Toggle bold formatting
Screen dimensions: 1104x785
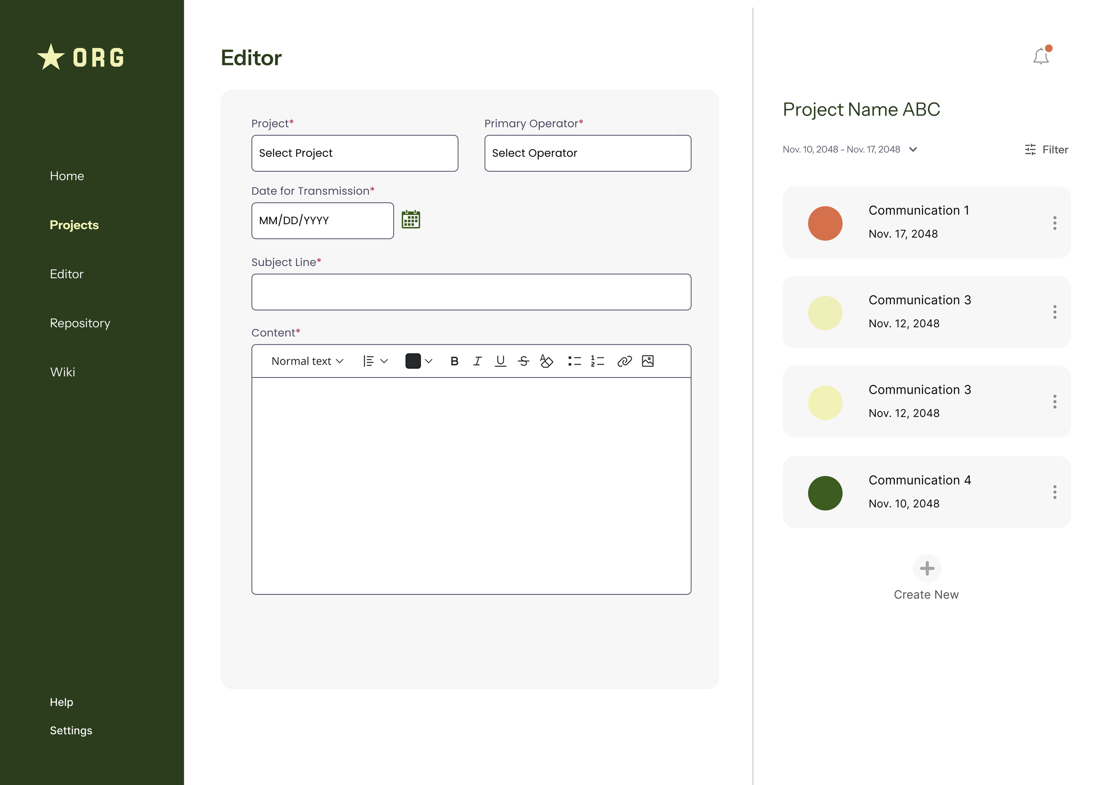454,361
